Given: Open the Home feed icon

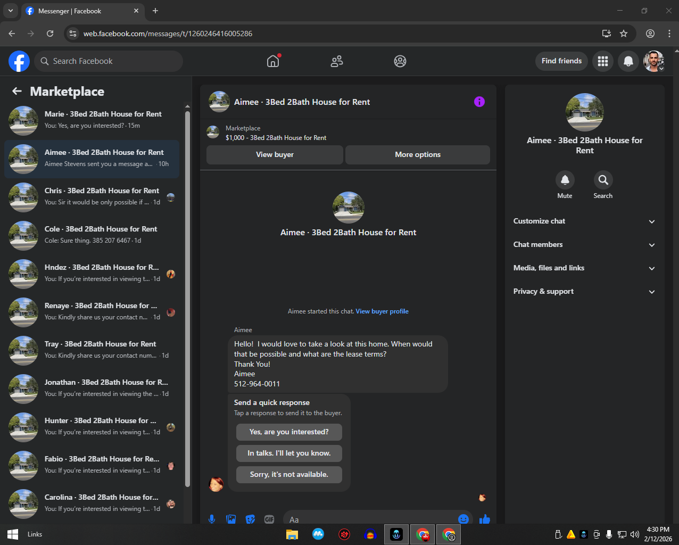Looking at the screenshot, I should tap(273, 61).
